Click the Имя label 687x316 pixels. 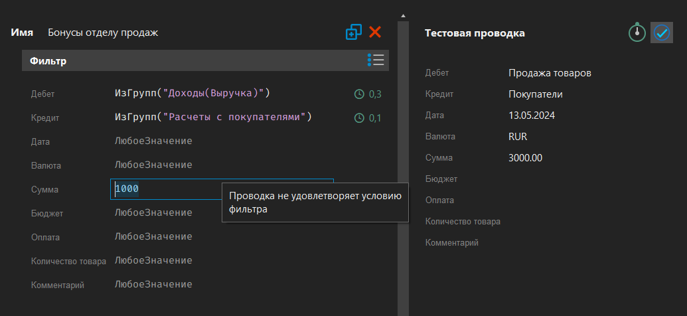(22, 33)
